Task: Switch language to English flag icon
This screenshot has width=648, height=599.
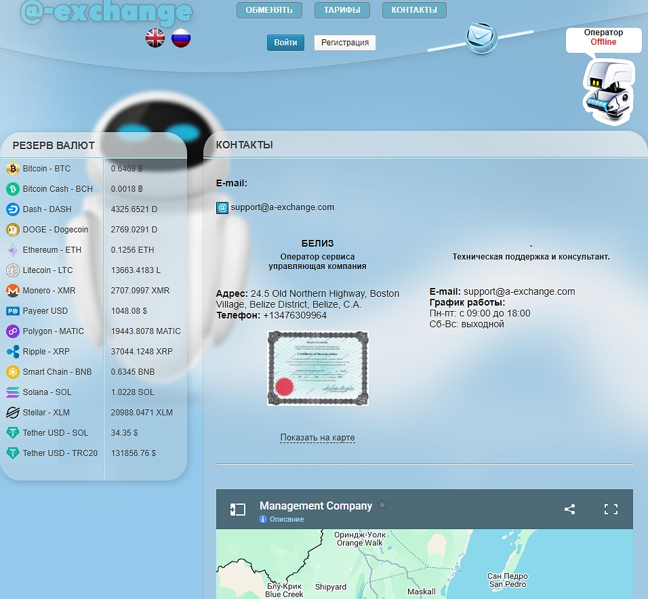Action: coord(155,38)
